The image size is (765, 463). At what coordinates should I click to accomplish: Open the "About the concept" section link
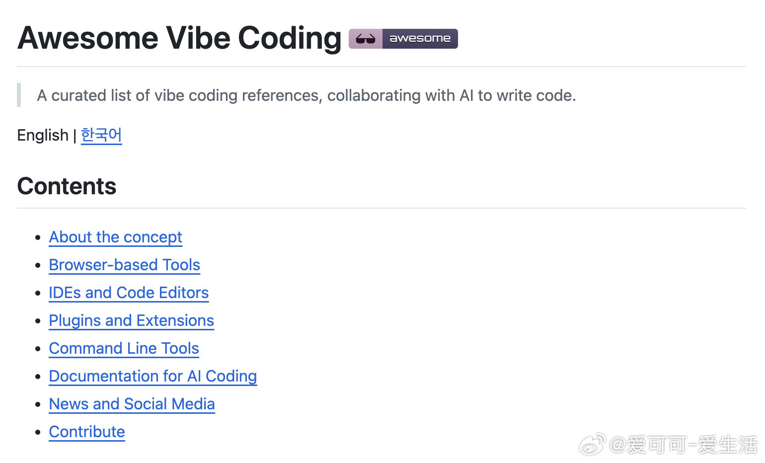(115, 237)
